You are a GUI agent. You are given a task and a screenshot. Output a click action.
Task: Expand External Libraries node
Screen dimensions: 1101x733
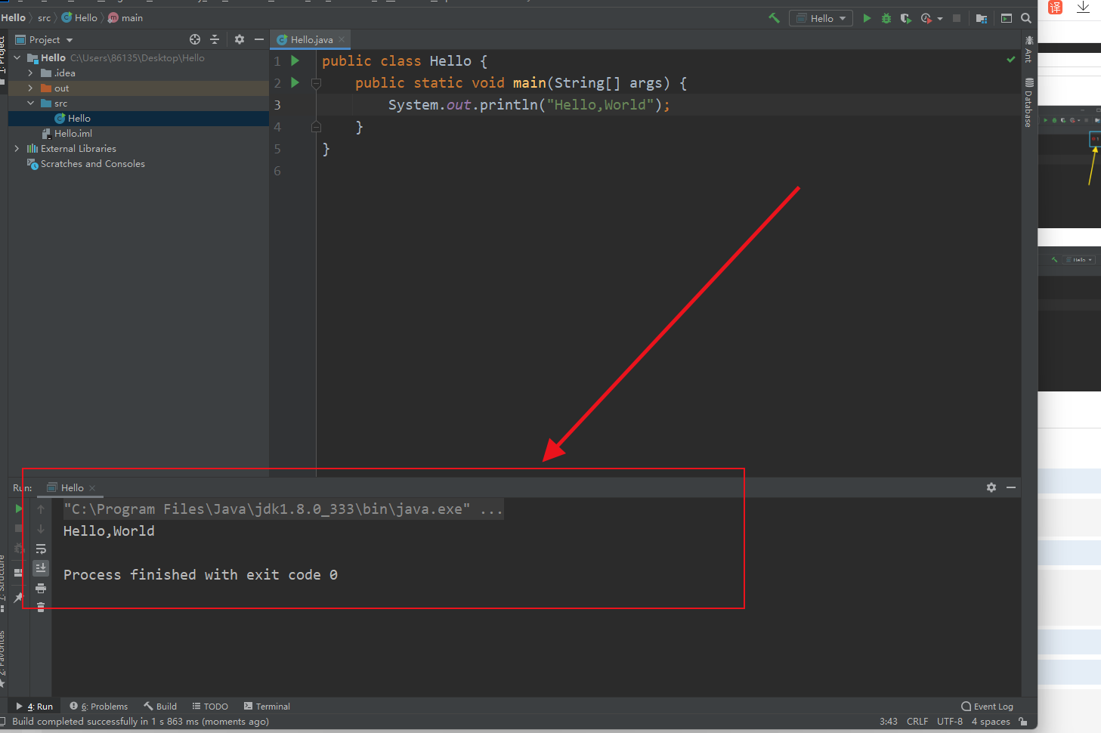point(17,149)
